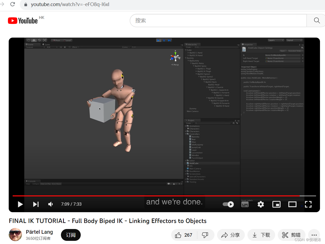The width and height of the screenshot is (325, 244).
Task: Toggle the Console's Clear on Play option
Action: (46, 184)
